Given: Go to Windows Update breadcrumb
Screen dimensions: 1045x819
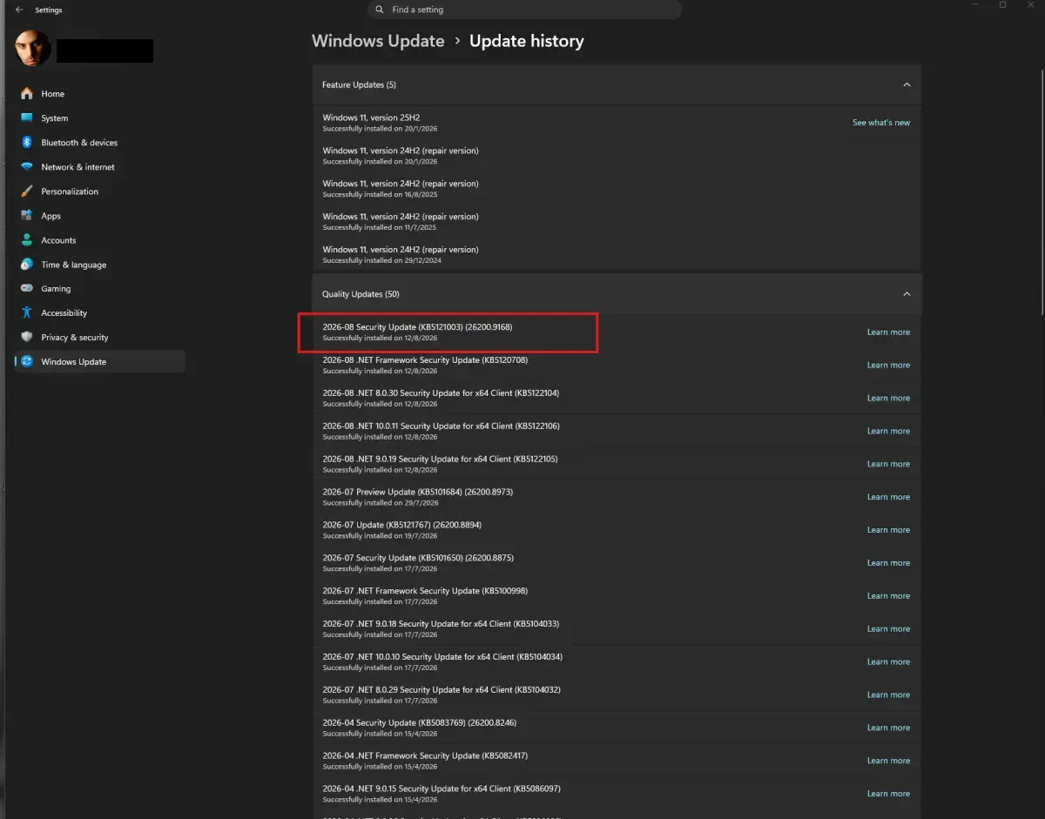Looking at the screenshot, I should click(378, 41).
